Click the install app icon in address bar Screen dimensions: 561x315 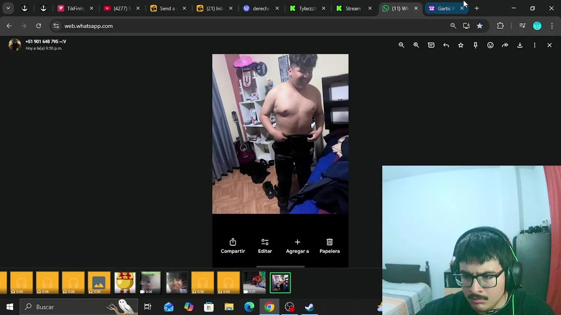pos(466,26)
